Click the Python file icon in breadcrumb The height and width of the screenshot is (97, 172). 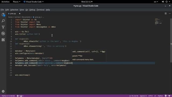[x=34, y=17]
